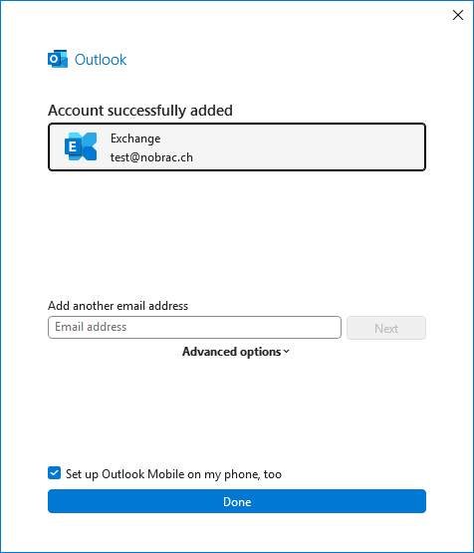Click the Outlook title text

(101, 60)
